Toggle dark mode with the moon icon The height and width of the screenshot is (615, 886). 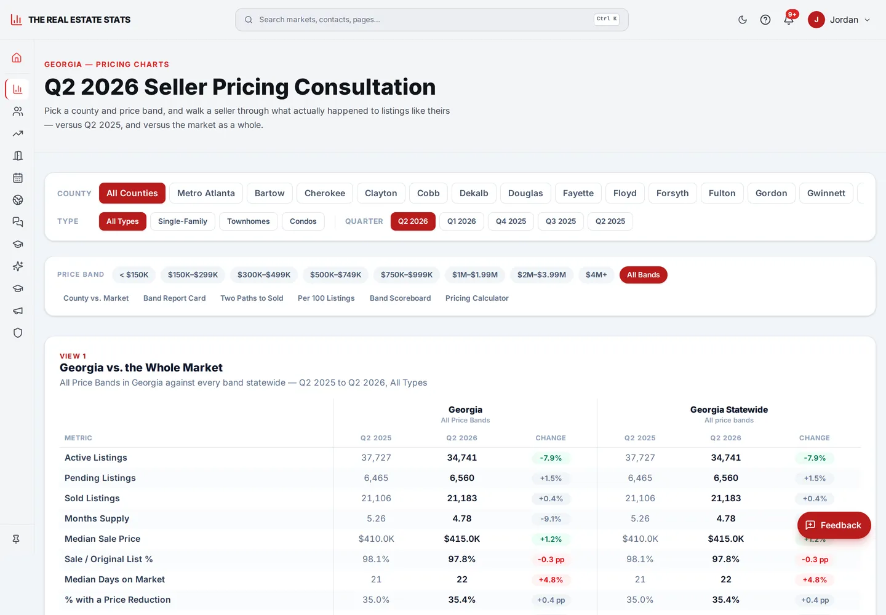[x=743, y=20]
